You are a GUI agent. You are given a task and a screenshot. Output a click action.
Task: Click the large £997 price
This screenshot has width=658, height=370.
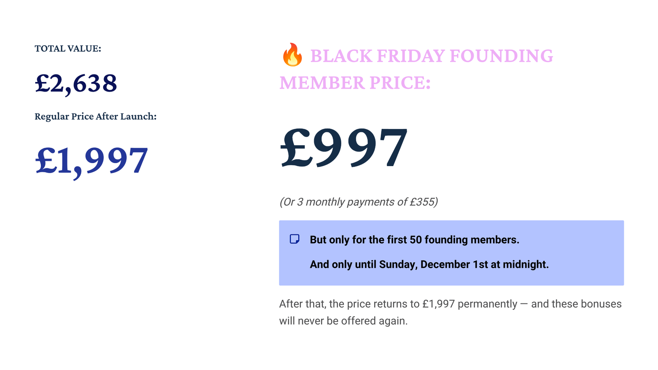(344, 147)
